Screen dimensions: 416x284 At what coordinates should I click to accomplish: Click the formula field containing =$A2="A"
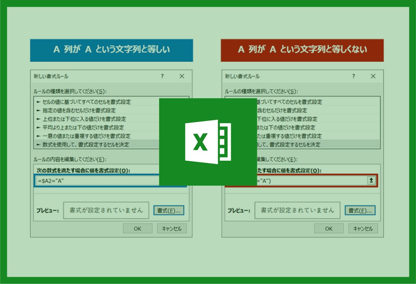(97, 180)
